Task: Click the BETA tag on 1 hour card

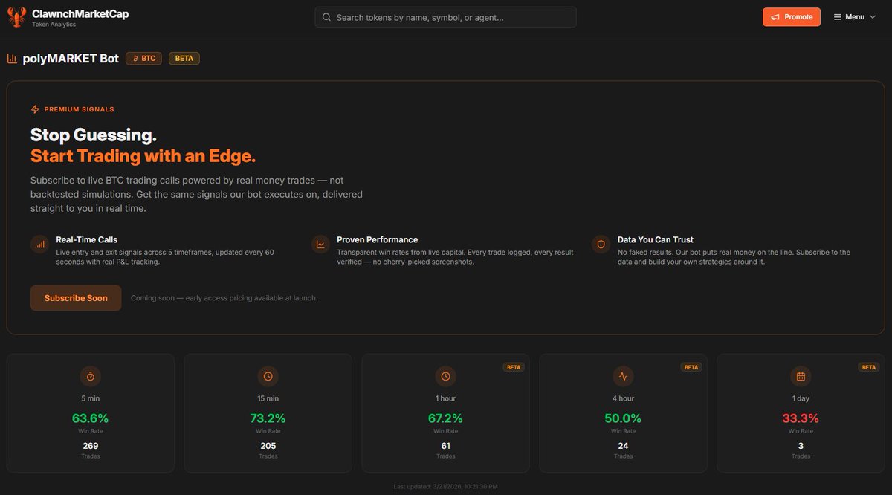Action: click(x=514, y=367)
